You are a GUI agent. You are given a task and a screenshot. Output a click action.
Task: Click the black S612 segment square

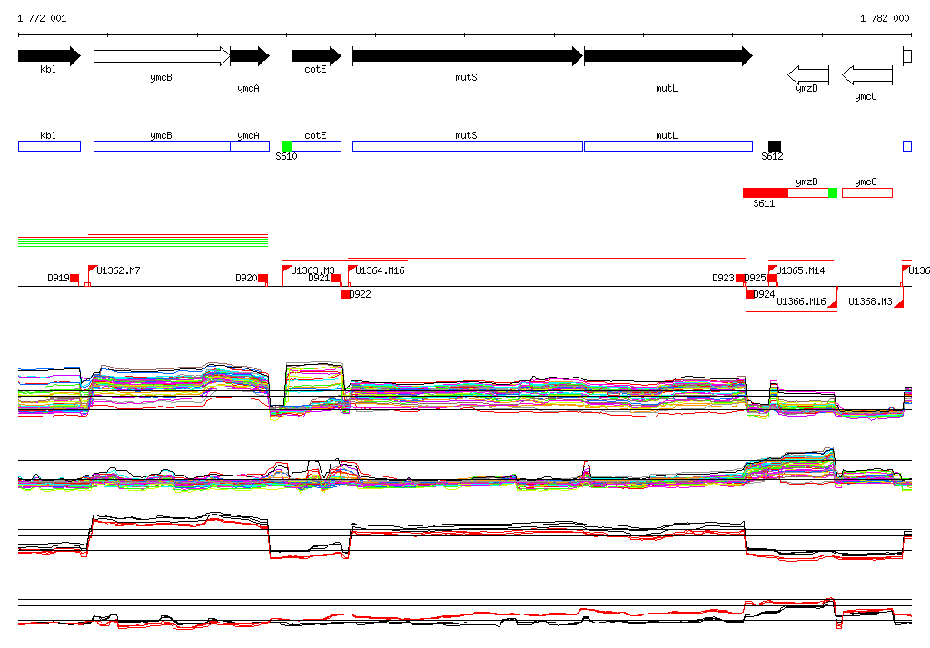pos(774,146)
